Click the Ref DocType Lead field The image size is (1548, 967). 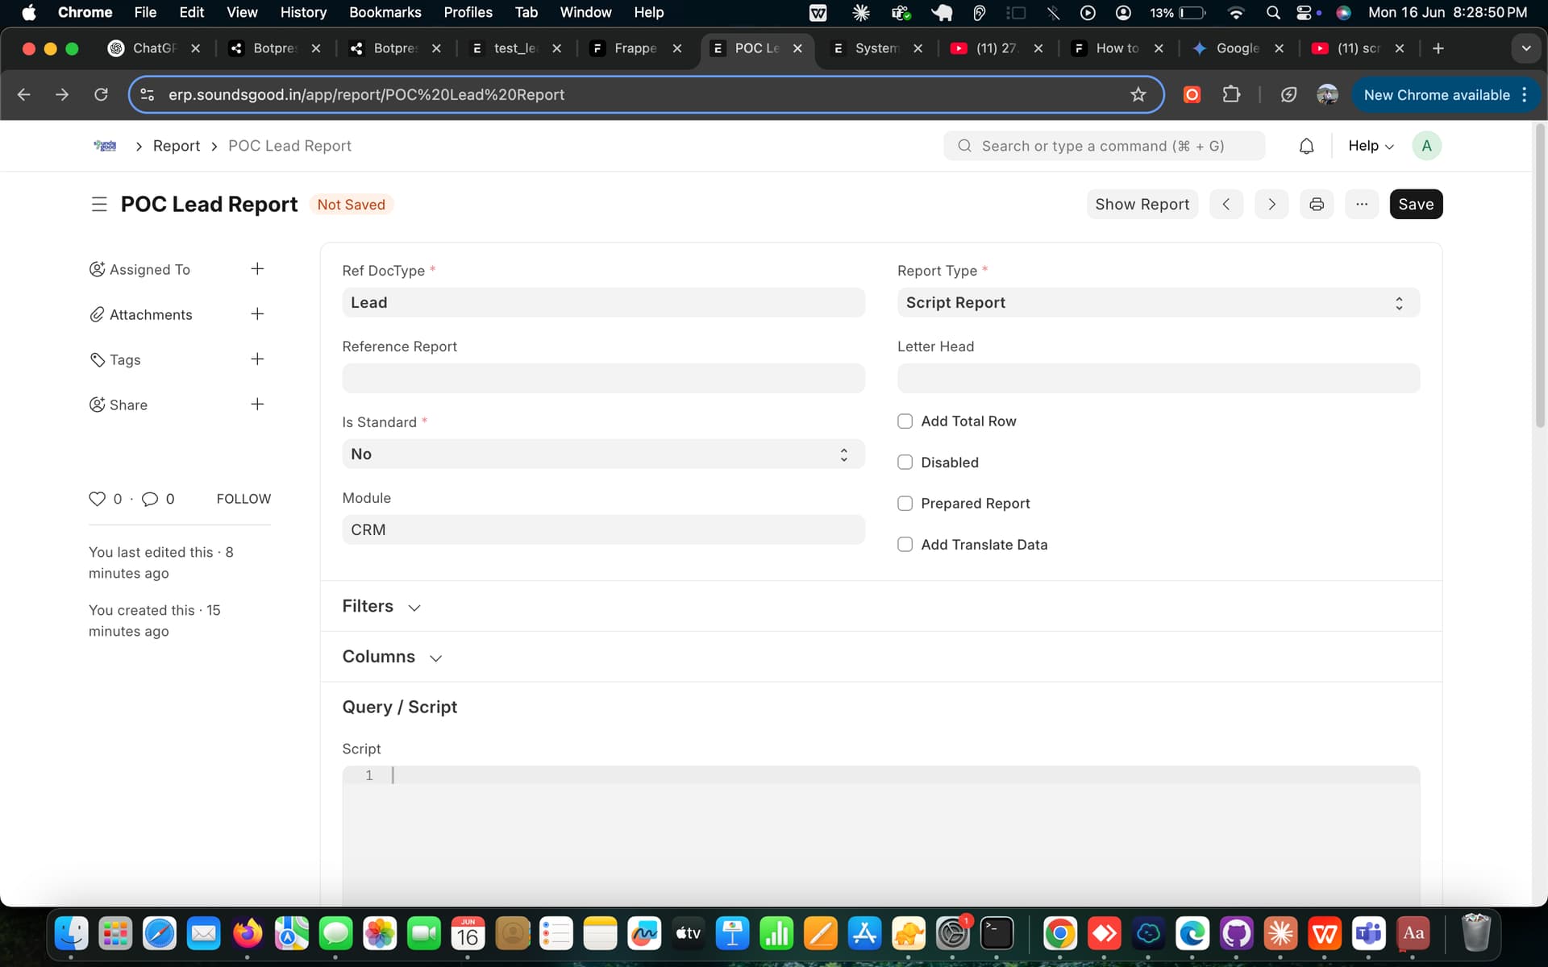pyautogui.click(x=603, y=303)
